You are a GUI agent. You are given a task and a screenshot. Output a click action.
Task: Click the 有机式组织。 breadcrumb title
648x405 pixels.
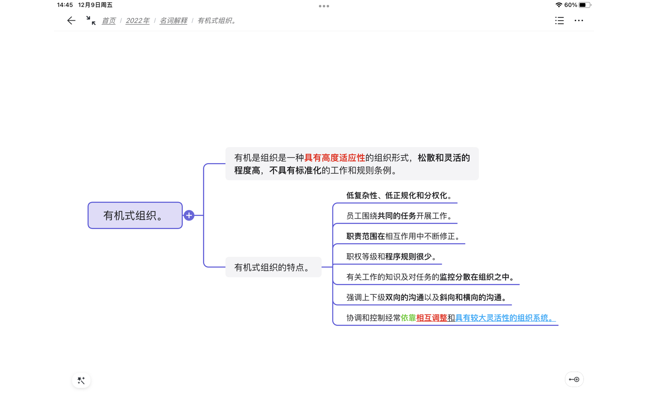click(x=217, y=21)
